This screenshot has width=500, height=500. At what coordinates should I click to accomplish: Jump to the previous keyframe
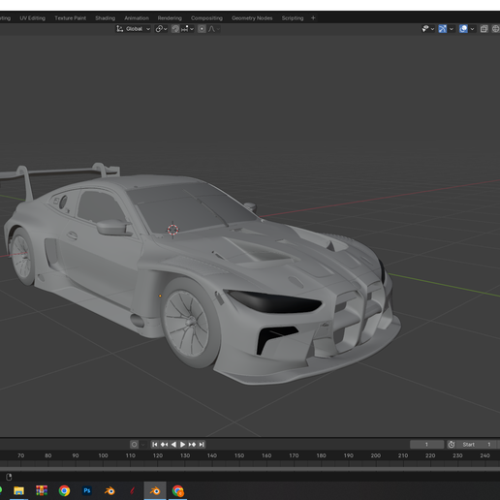click(x=164, y=445)
